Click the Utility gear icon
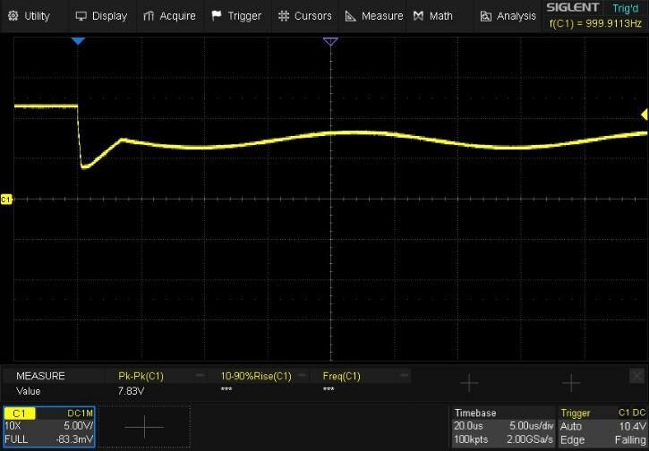The image size is (649, 451). [x=13, y=16]
